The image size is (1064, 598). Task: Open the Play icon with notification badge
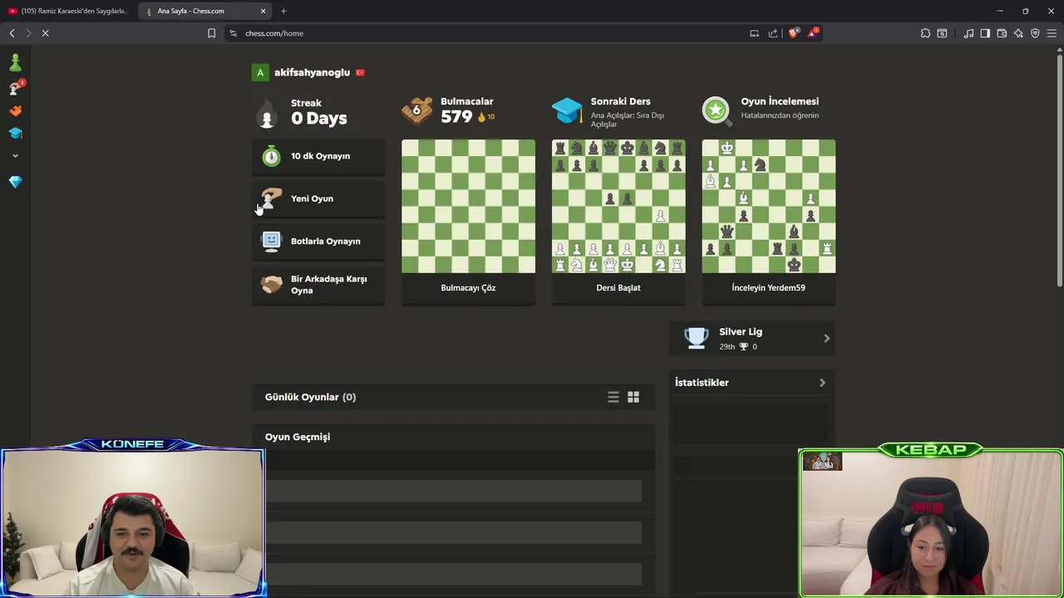(16, 87)
